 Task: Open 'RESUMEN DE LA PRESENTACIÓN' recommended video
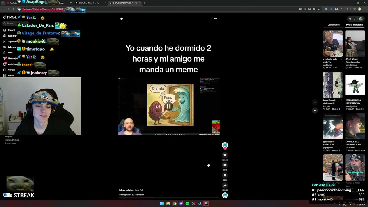point(355,85)
